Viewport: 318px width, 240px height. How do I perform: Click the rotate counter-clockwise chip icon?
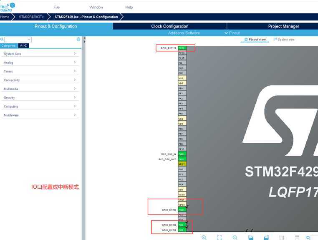[x=266, y=237]
